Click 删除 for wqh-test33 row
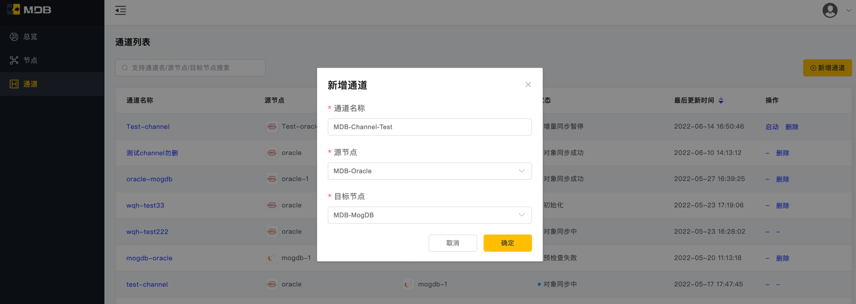 [783, 206]
